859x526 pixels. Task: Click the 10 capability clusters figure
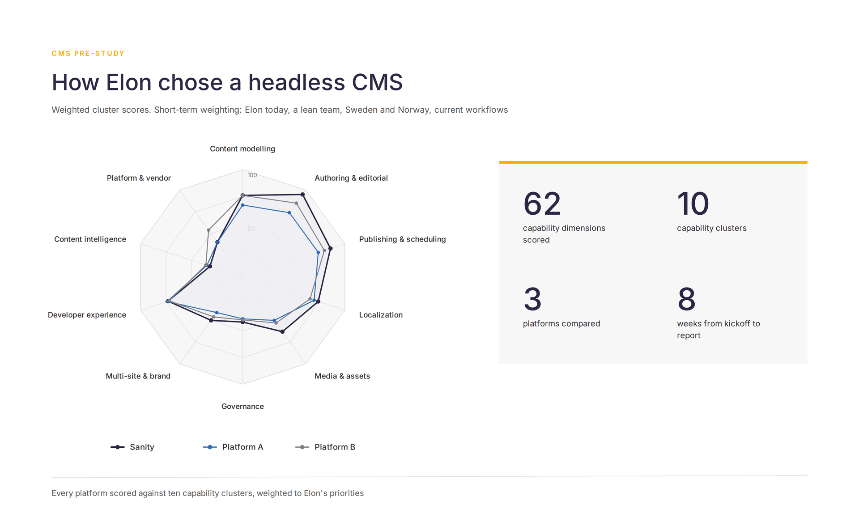(693, 204)
